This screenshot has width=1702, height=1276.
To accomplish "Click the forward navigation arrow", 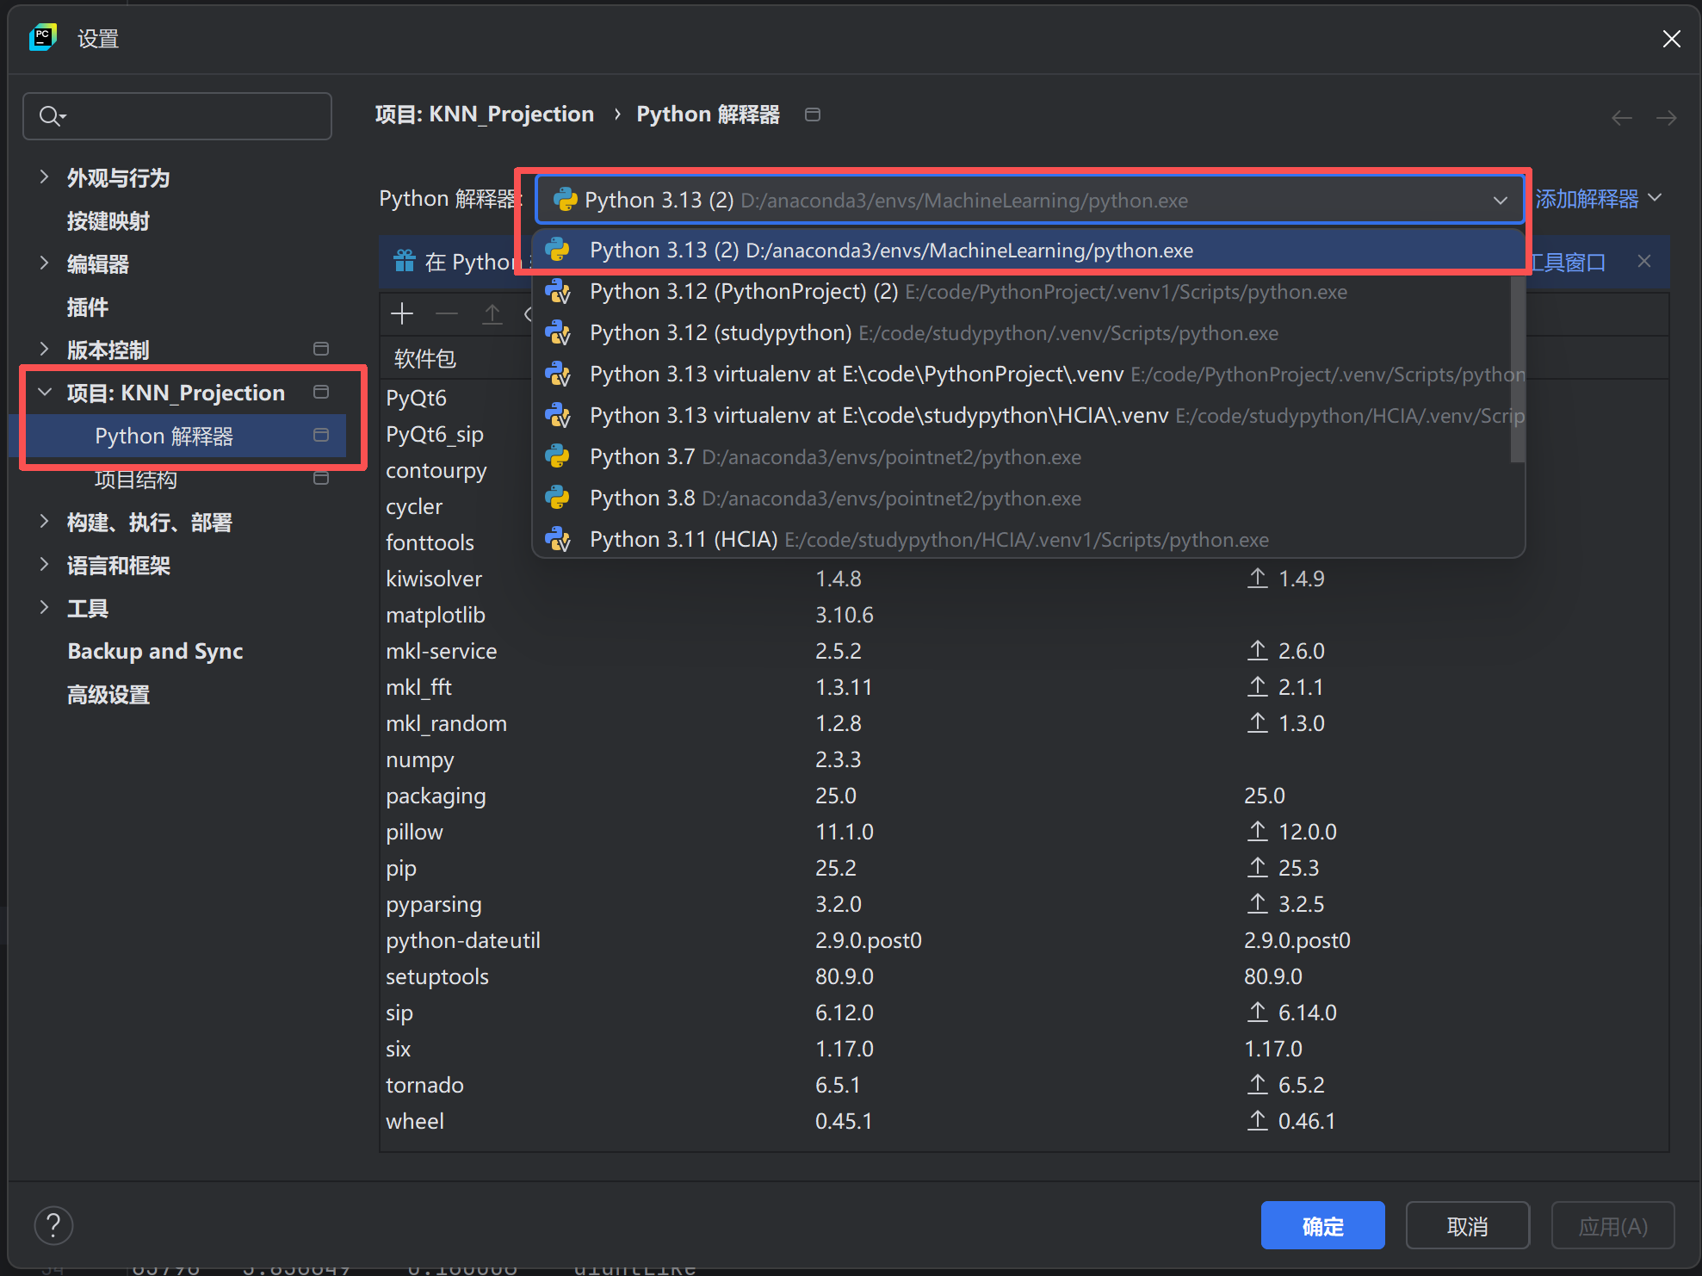I will pos(1667,117).
